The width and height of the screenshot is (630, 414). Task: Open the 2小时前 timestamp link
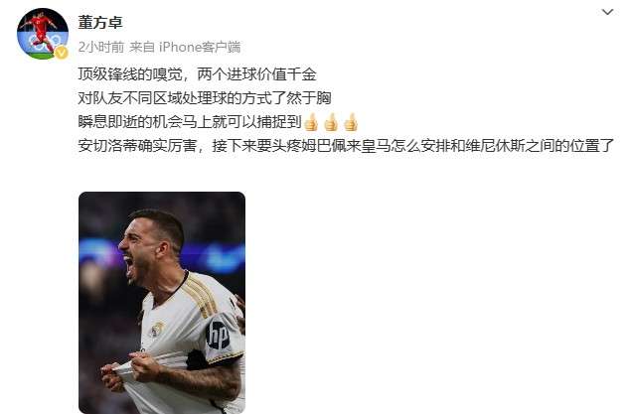100,48
